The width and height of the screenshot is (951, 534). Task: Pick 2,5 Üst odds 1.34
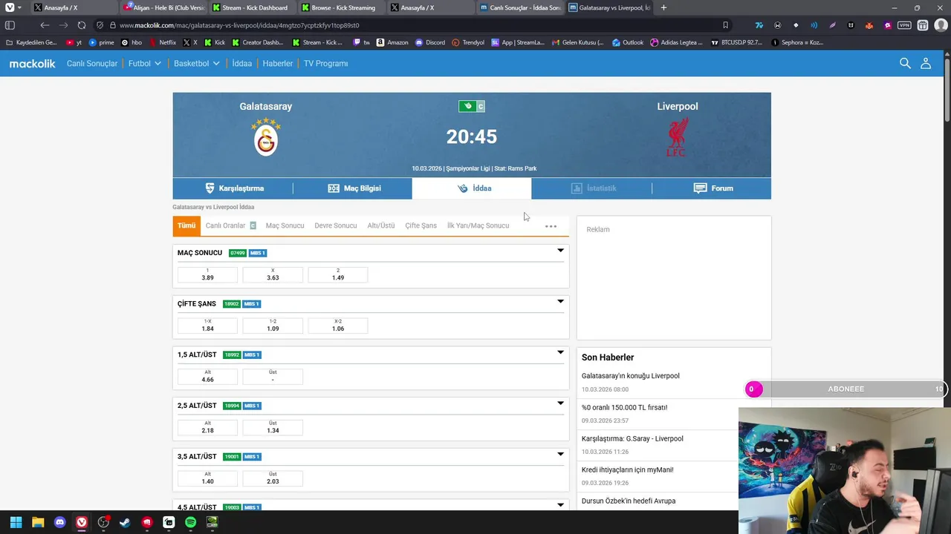point(273,426)
